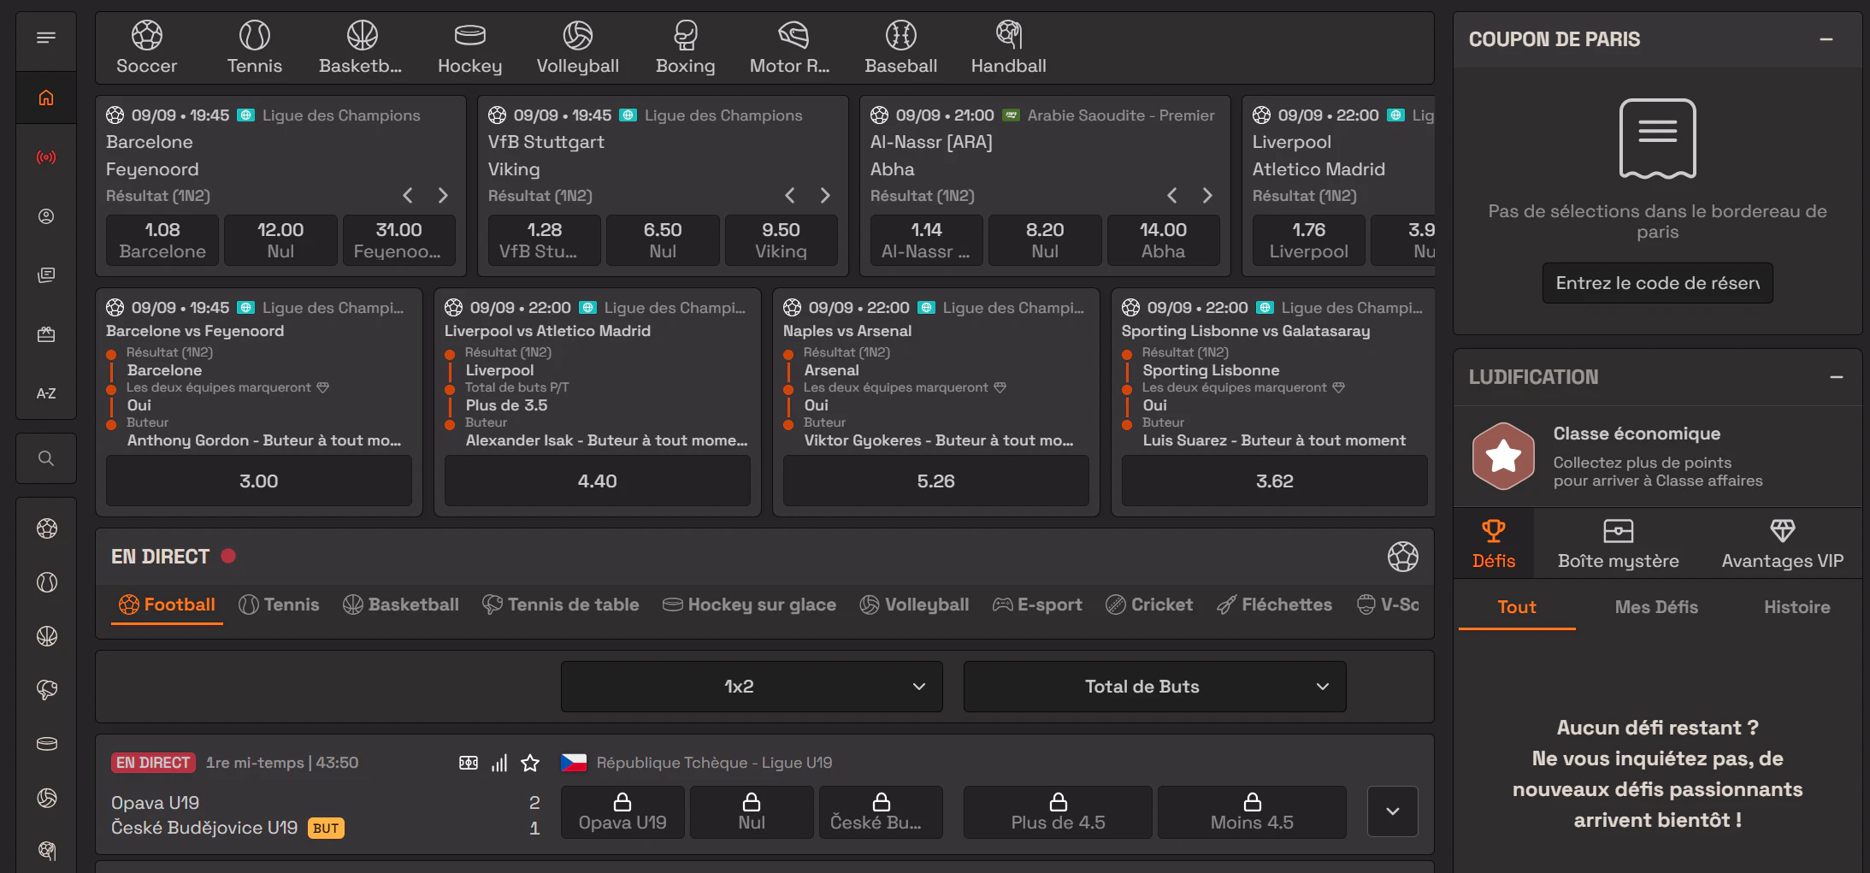The image size is (1870, 873).
Task: Select Soccer in the top sports bar
Action: 147,48
